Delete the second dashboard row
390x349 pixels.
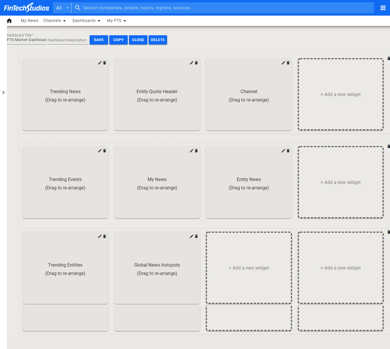tap(389, 146)
